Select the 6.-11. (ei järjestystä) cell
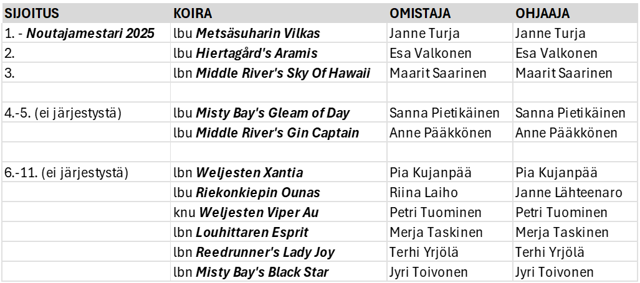This screenshot has width=640, height=283. [86, 173]
